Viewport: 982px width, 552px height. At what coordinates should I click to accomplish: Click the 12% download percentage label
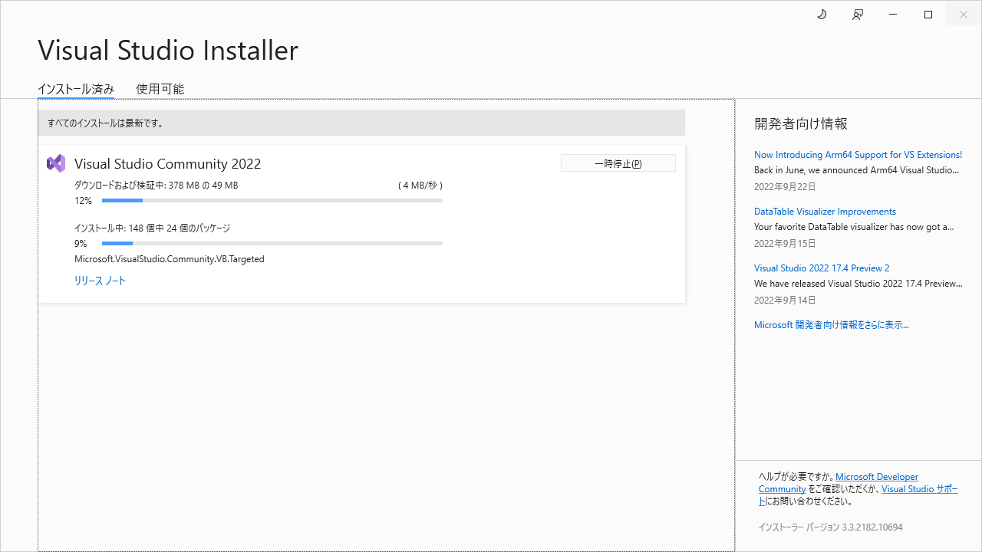point(83,201)
